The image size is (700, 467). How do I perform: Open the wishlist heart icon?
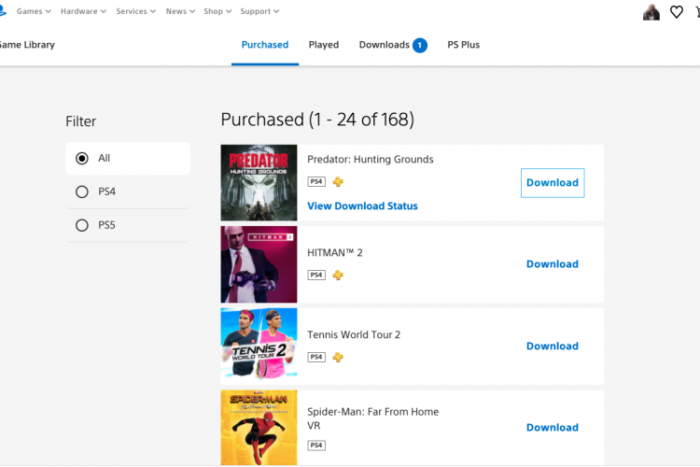(677, 12)
